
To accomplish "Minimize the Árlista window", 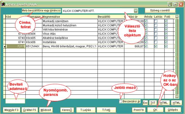I will pos(170,5).
